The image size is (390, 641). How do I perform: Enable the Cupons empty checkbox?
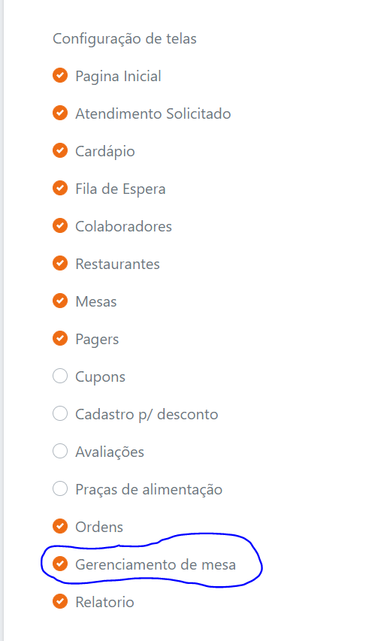(60, 376)
